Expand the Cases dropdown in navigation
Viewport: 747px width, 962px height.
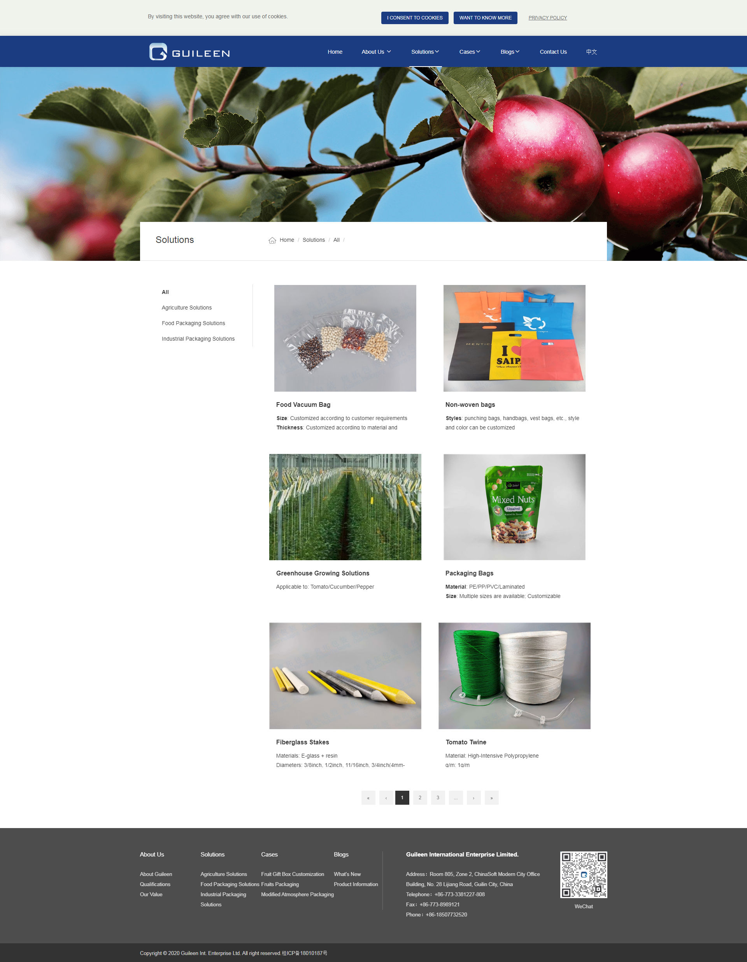click(469, 52)
